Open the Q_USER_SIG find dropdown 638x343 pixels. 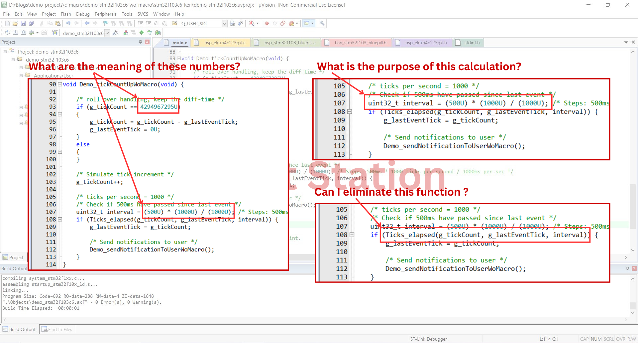[x=224, y=23]
